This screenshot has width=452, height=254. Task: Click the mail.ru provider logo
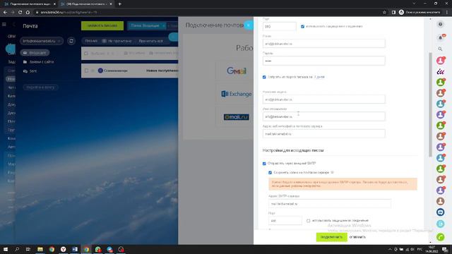click(237, 117)
